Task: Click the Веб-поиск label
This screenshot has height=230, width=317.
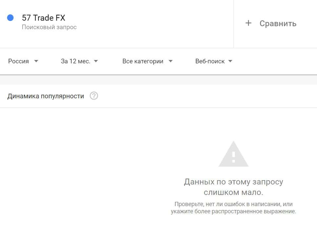Action: pyautogui.click(x=210, y=61)
